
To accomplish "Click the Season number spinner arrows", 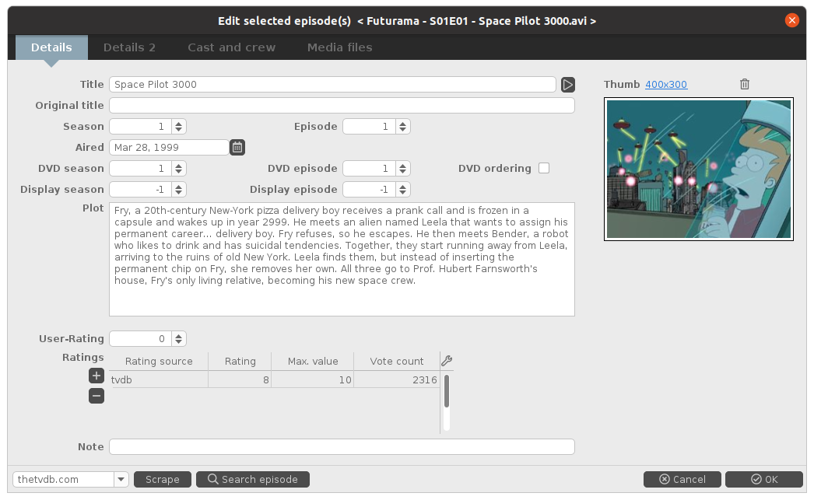I will tap(178, 126).
